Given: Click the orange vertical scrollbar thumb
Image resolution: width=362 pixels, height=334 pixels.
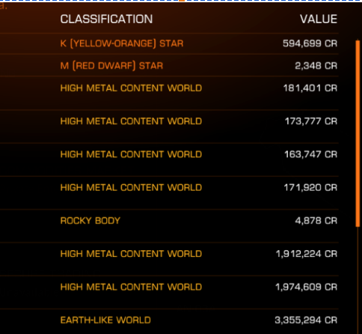Looking at the screenshot, I should pos(358,133).
